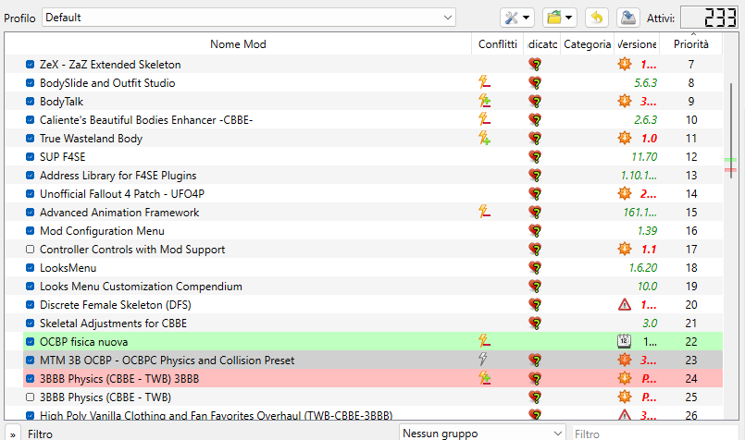
Task: Click the warning triangle on Discrete Female Skeleton
Action: coord(625,305)
